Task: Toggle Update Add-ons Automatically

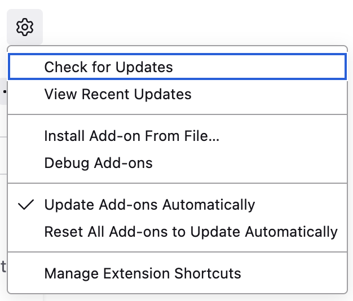Action: pos(149,205)
